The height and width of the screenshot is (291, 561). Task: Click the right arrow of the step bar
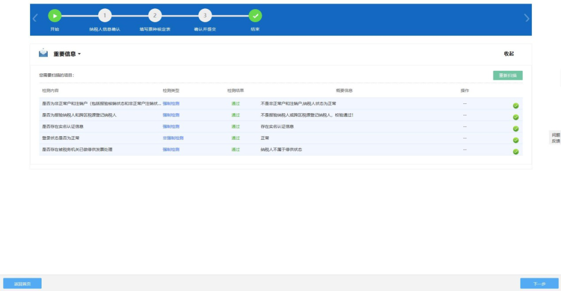527,18
